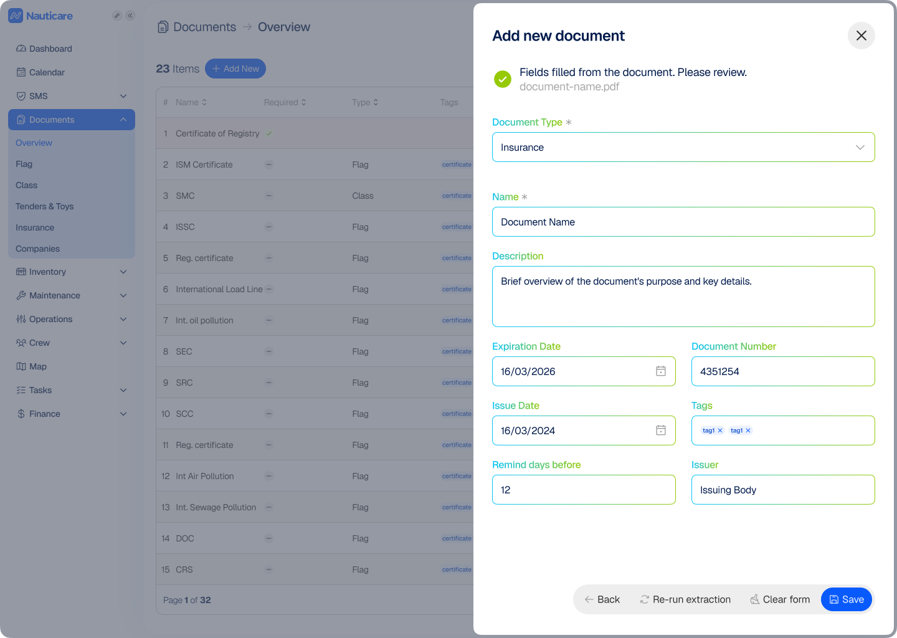The image size is (897, 638).
Task: Remove the second tag1 chip
Action: [x=748, y=431]
